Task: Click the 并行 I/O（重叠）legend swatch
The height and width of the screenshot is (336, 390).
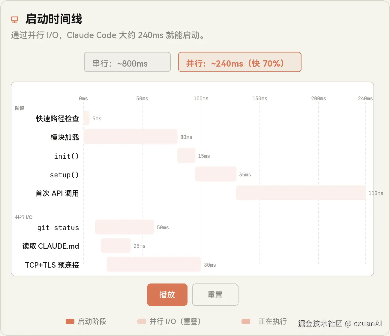Action: (142, 322)
